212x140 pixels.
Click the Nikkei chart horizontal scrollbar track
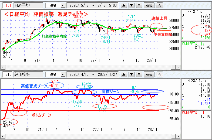click(x=88, y=67)
